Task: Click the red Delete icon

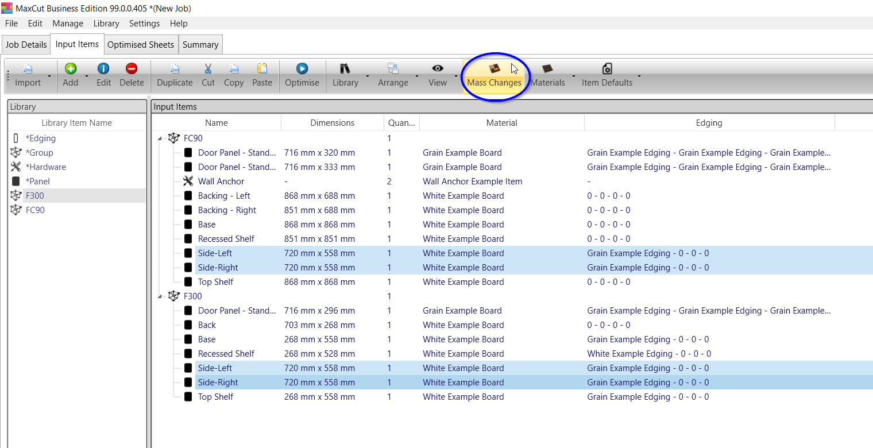Action: coord(132,69)
